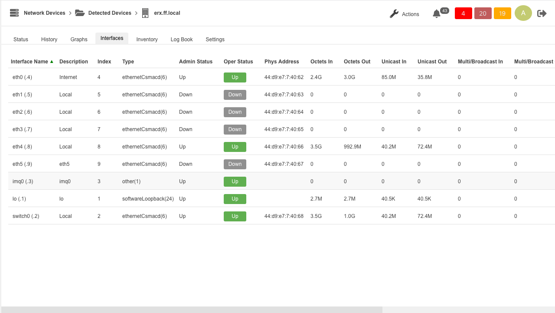Sort by Index column header
Image resolution: width=555 pixels, height=313 pixels.
click(104, 62)
